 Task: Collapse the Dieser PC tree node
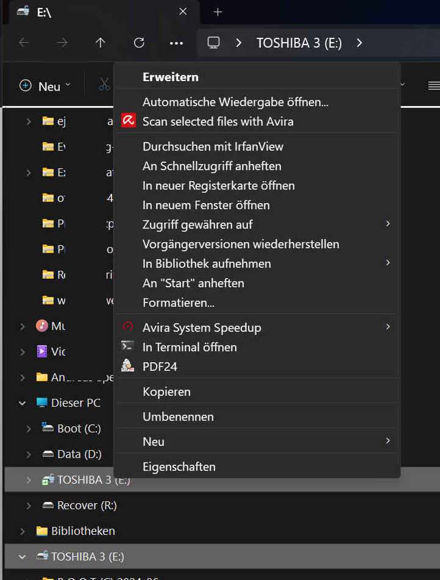coord(22,403)
